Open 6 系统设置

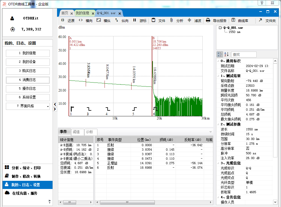tap(28, 97)
